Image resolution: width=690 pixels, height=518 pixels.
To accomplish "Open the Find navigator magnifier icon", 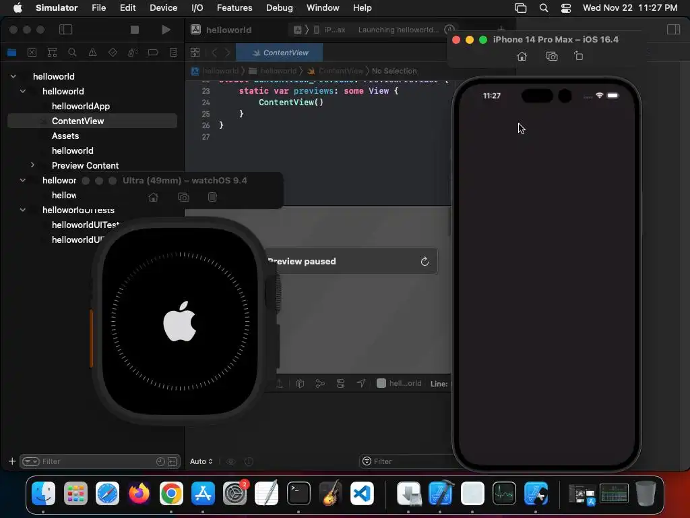I will click(x=72, y=53).
